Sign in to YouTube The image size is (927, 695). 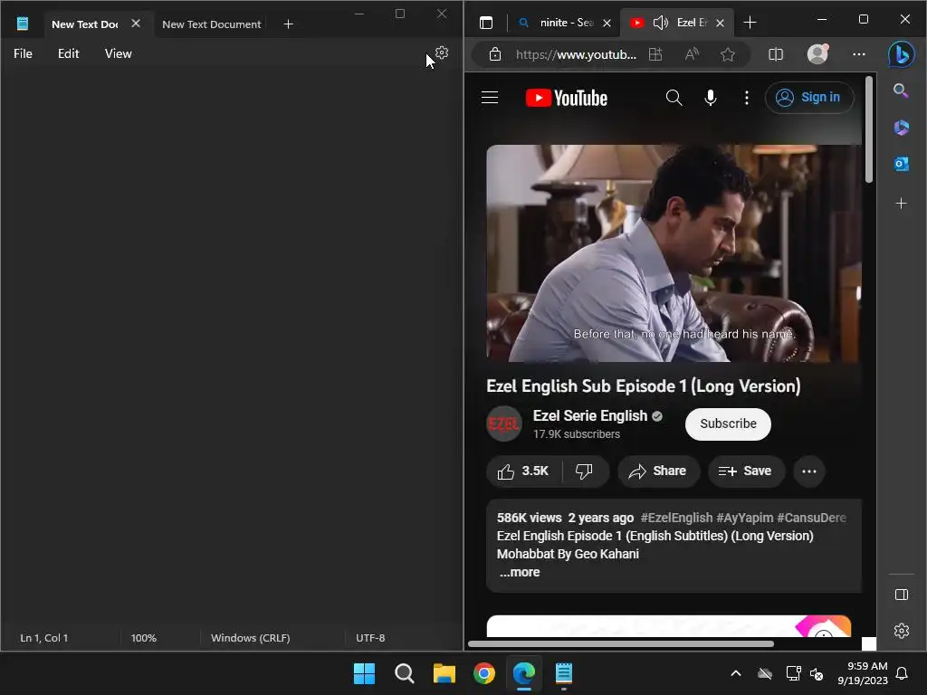pos(809,98)
